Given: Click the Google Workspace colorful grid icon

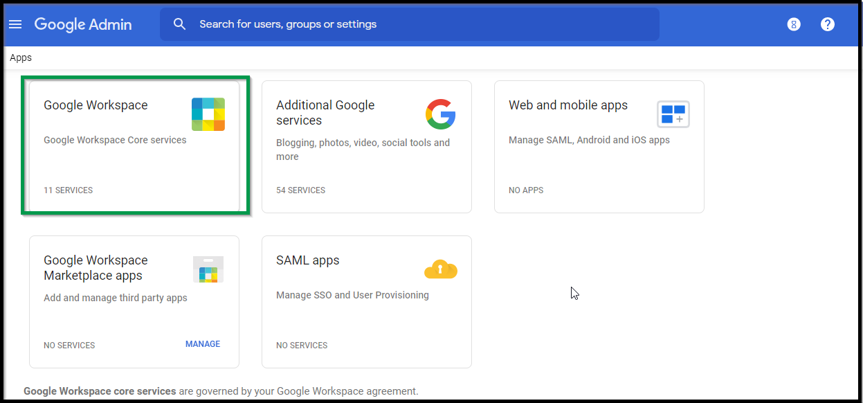Looking at the screenshot, I should pos(208,114).
